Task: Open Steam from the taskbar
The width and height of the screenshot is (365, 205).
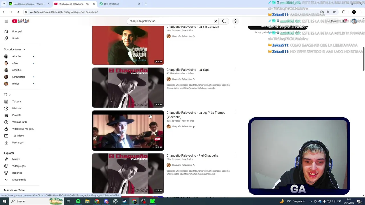Action: (x=125, y=201)
